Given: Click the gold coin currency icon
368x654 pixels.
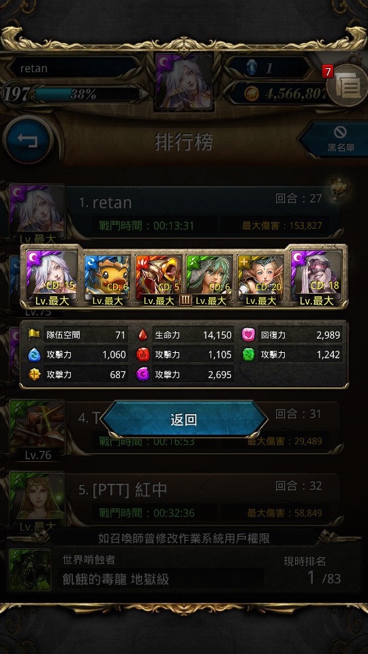Looking at the screenshot, I should (x=251, y=94).
